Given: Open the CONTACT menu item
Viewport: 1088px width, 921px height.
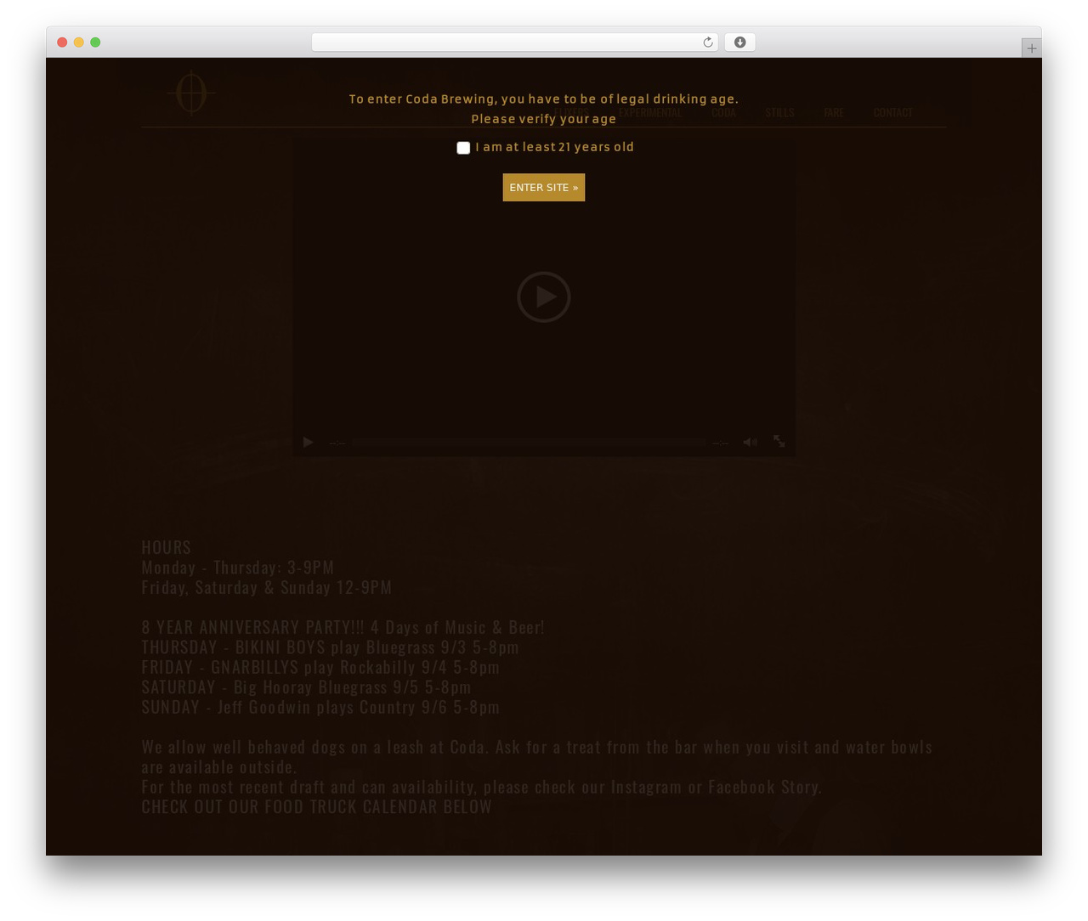Looking at the screenshot, I should (892, 112).
